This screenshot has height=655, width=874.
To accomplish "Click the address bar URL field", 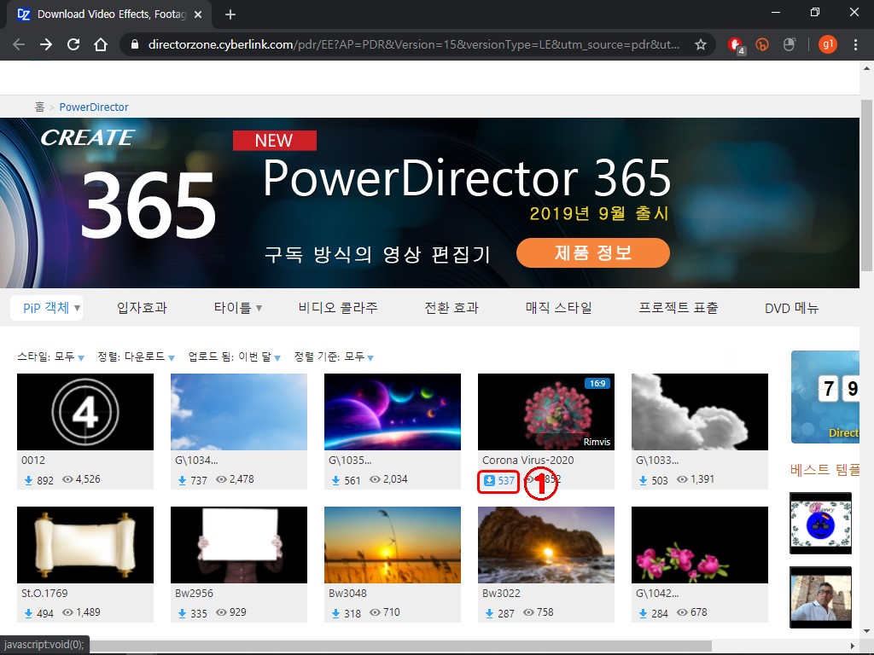I will [x=414, y=44].
